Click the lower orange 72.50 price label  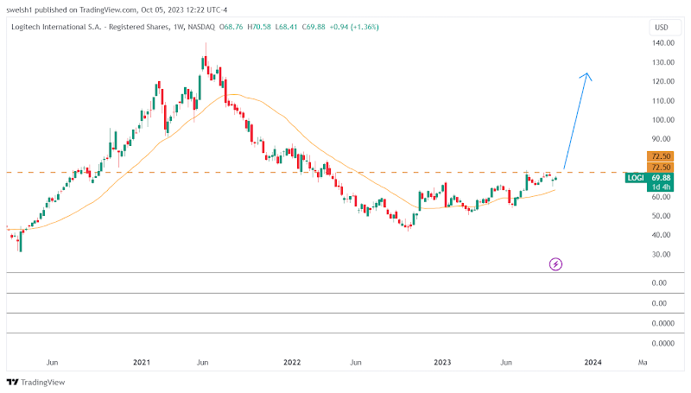[660, 168]
